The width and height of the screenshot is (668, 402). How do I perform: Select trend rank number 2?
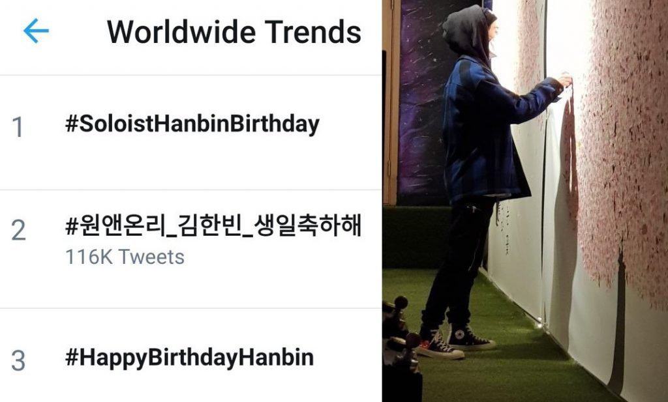(x=18, y=230)
